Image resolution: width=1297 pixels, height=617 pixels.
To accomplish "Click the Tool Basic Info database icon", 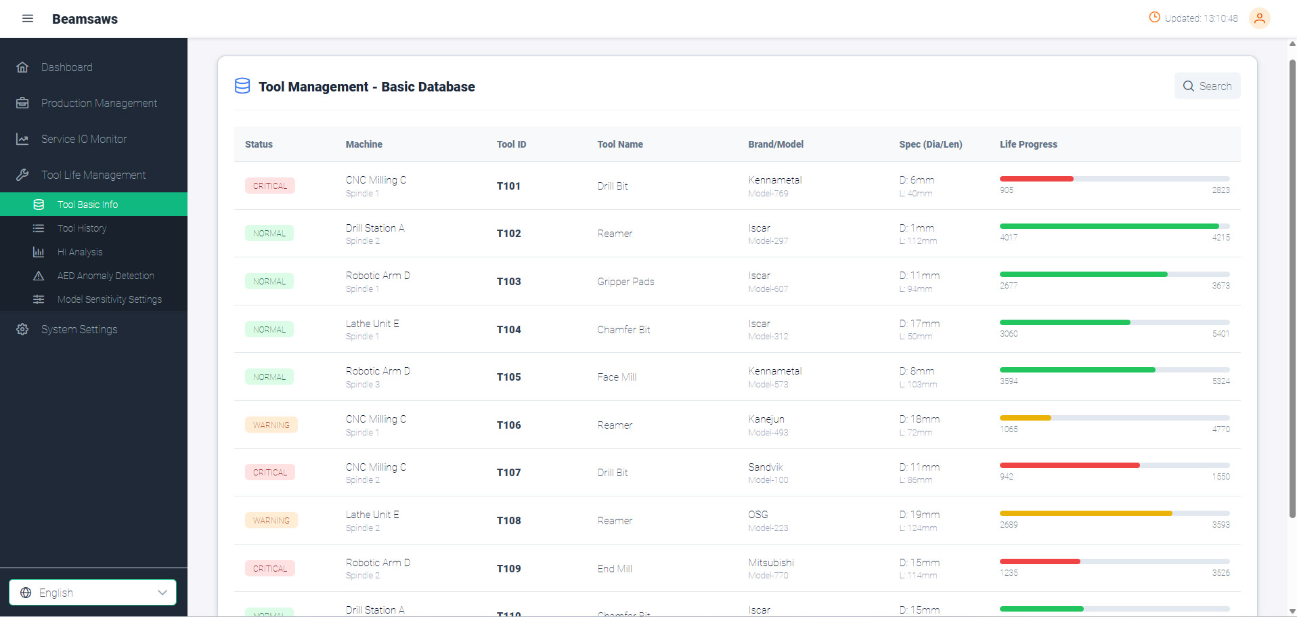I will [x=39, y=205].
